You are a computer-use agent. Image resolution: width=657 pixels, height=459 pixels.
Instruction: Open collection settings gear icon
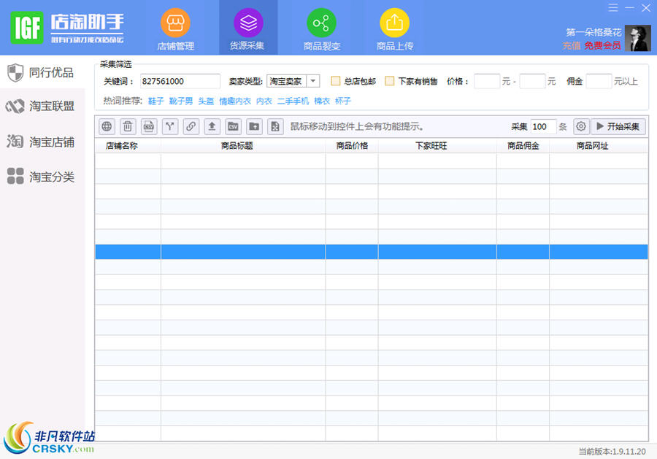click(x=581, y=126)
